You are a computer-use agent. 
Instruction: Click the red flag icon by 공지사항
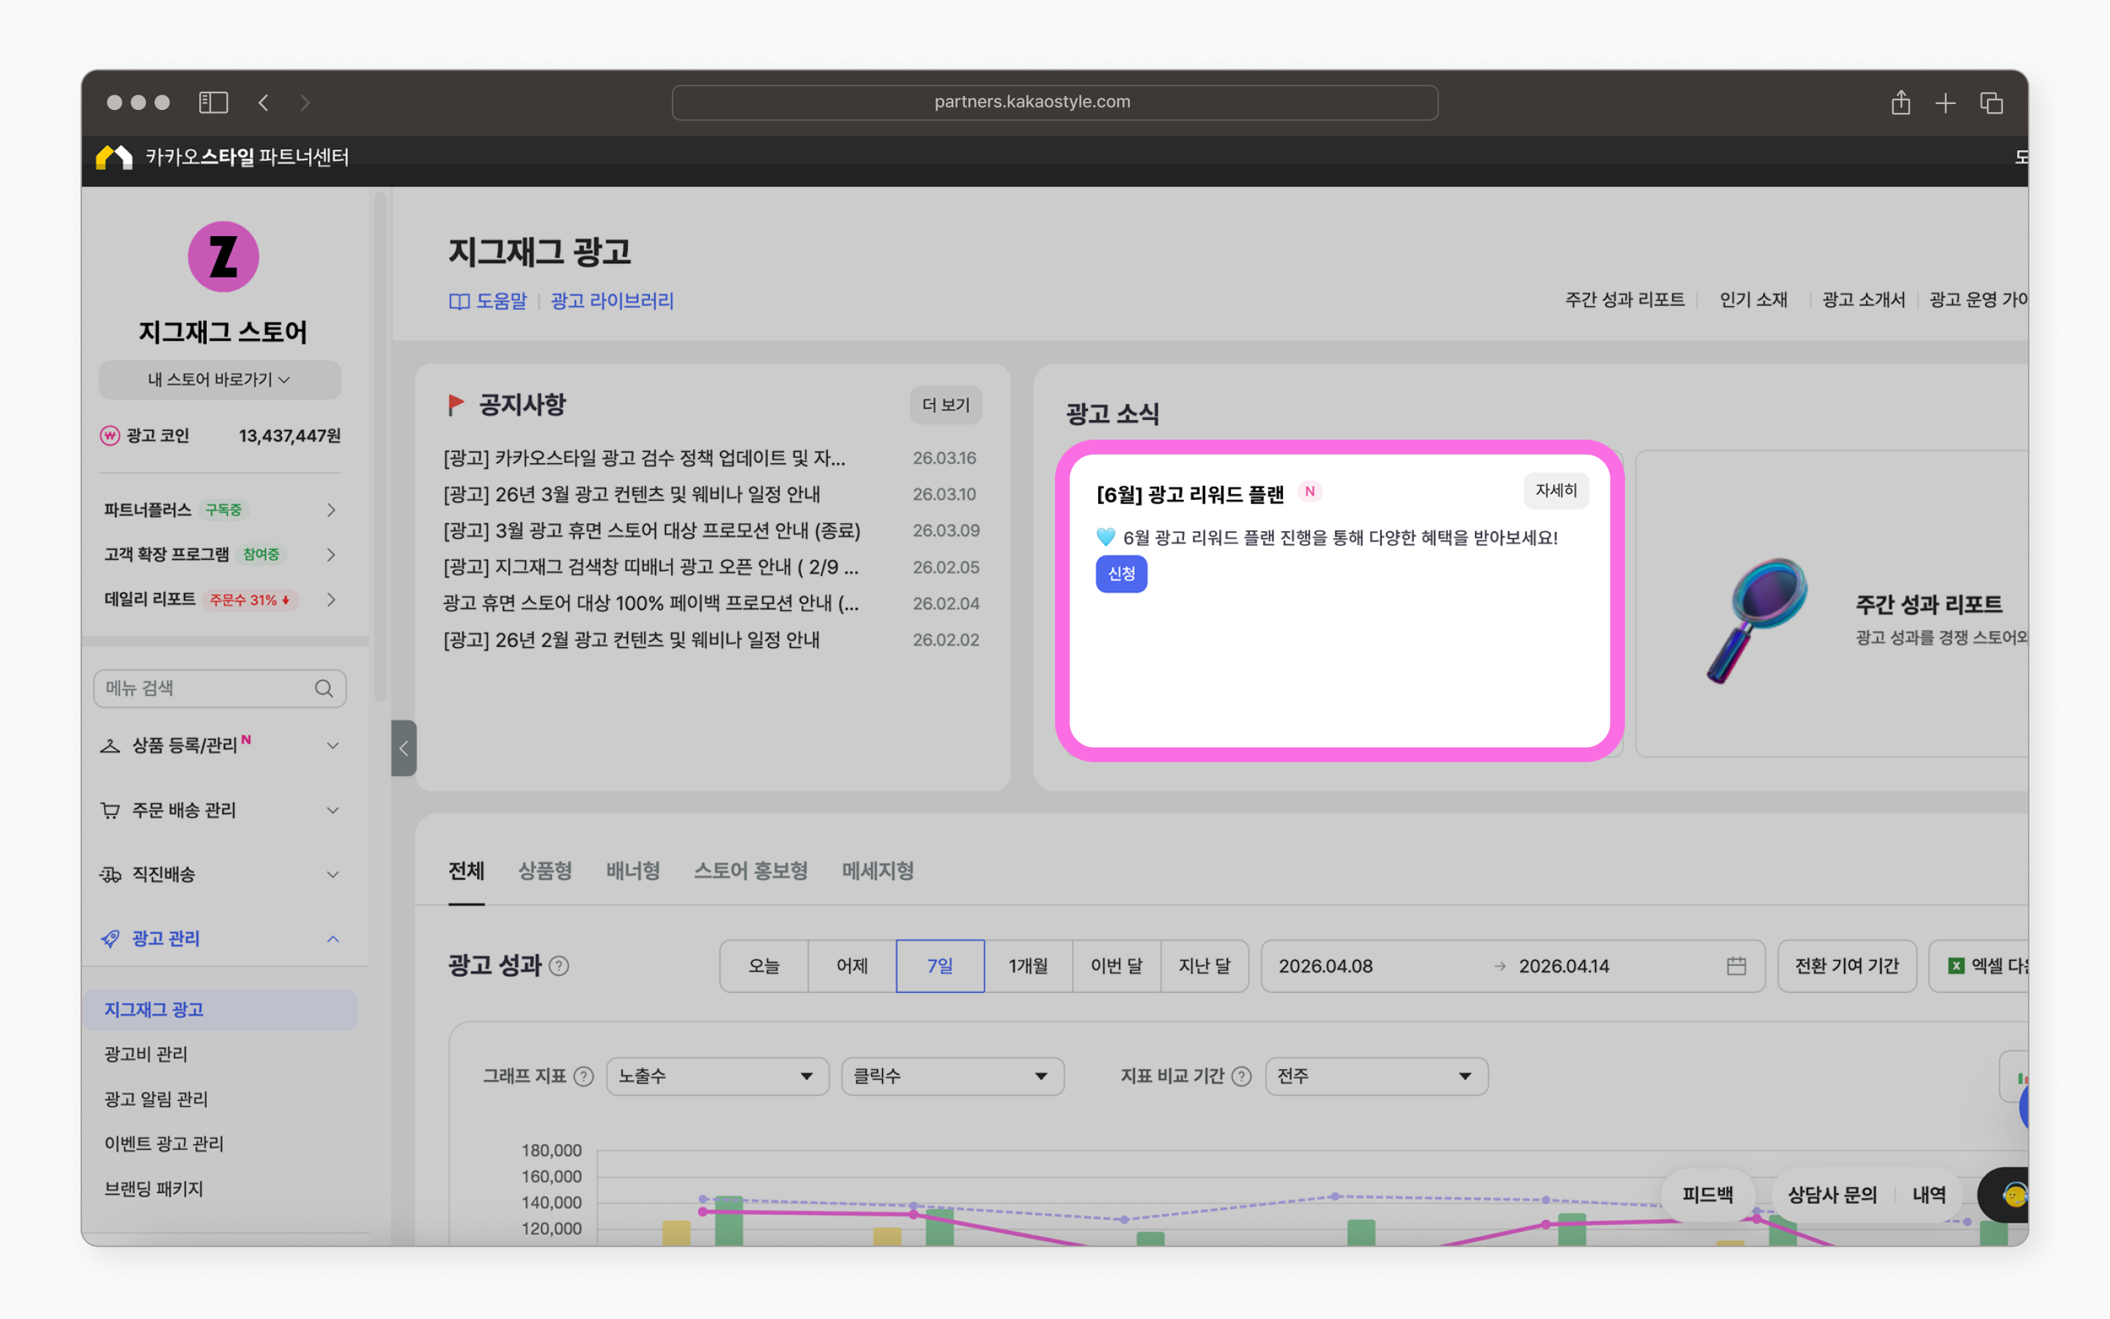coord(455,404)
